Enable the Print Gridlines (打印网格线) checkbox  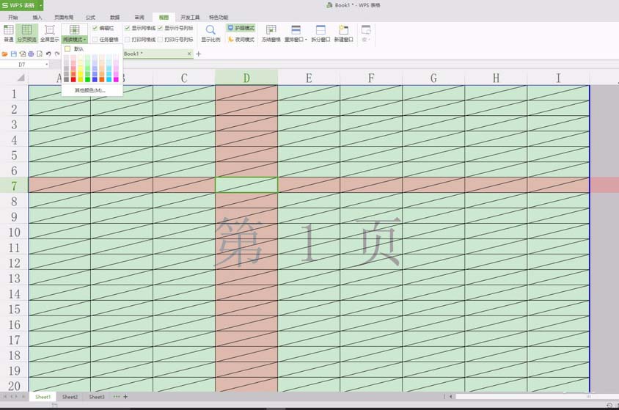tap(128, 40)
